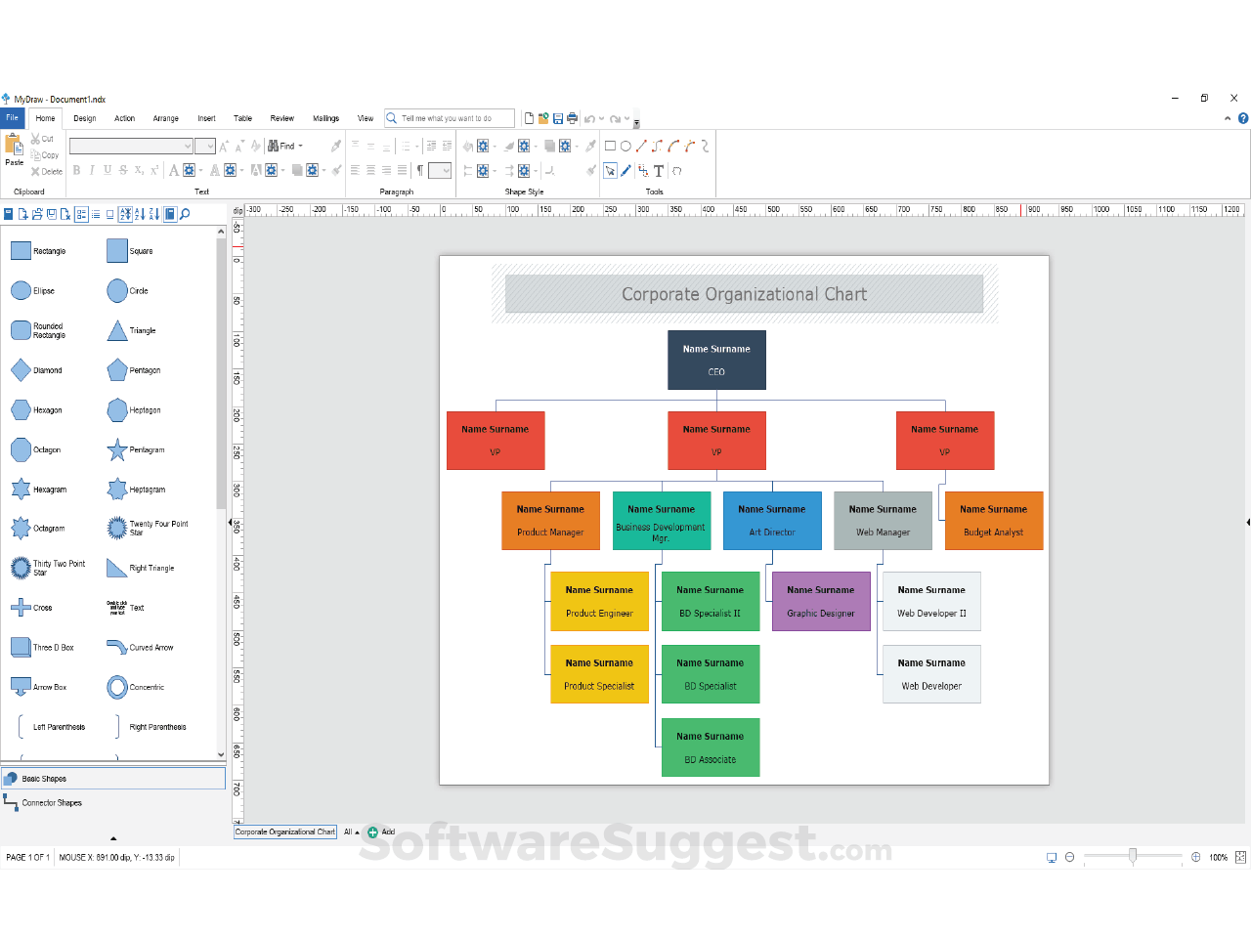Click the library search magnifier icon
Image resolution: width=1251 pixels, height=938 pixels.
point(185,214)
